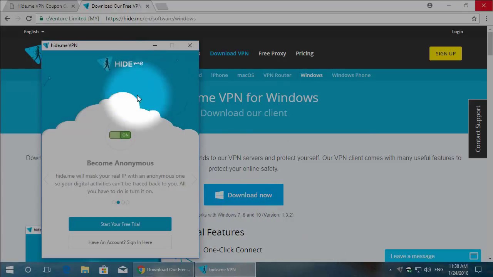The image size is (493, 277).
Task: Click the Login link on website
Action: (458, 32)
